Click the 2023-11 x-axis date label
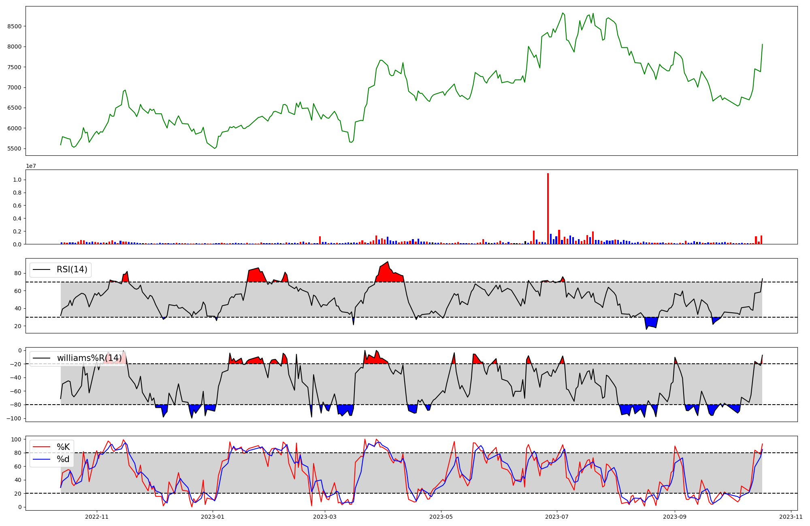The height and width of the screenshot is (526, 810). (x=791, y=517)
